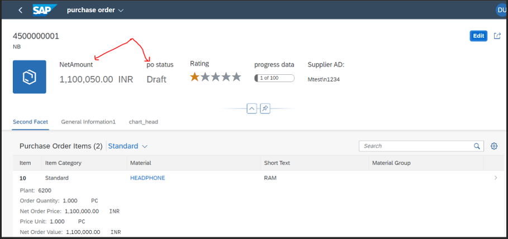
Task: Select the Second Facet tab
Action: [x=30, y=122]
